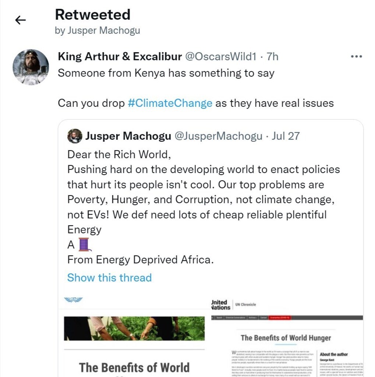The width and height of the screenshot is (375, 377).
Task: Click the "Show this thread" link
Action: tap(109, 277)
